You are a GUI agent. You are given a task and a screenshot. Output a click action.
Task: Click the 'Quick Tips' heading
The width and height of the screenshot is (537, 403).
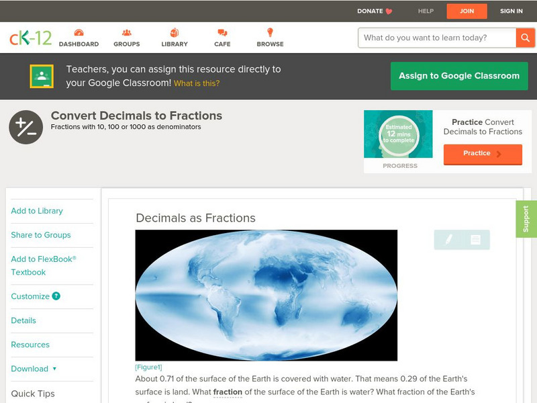(x=33, y=394)
